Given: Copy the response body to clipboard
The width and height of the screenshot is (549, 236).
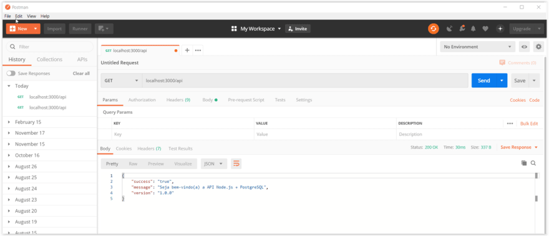Looking at the screenshot, I should pyautogui.click(x=524, y=163).
